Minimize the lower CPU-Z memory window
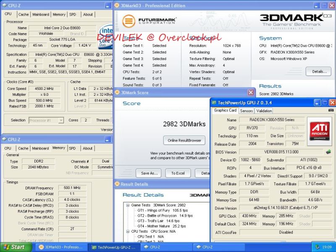This screenshot has height=252, width=336. coord(108,139)
